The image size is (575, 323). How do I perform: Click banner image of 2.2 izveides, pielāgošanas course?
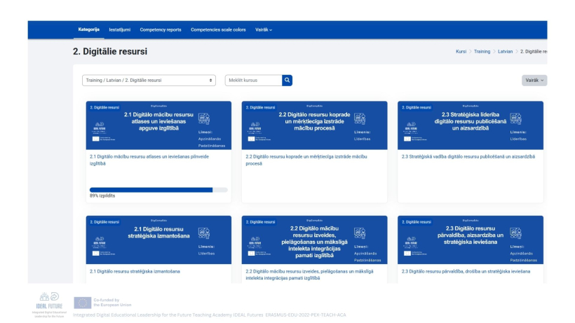[x=314, y=240]
